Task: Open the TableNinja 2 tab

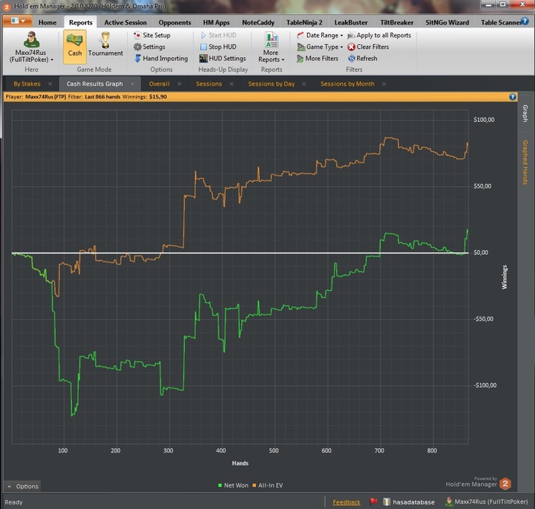Action: 304,22
